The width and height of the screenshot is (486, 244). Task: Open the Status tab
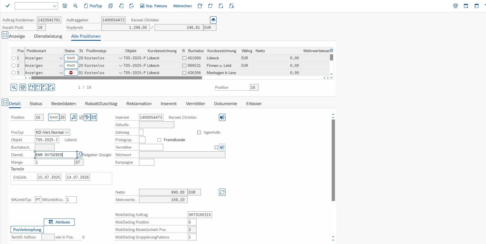coord(36,104)
